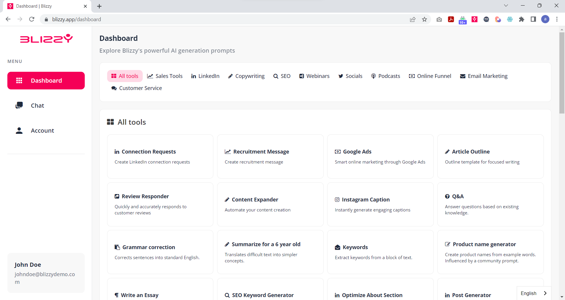
Task: Click the page vertical scrollbar thumb
Action: [562, 73]
